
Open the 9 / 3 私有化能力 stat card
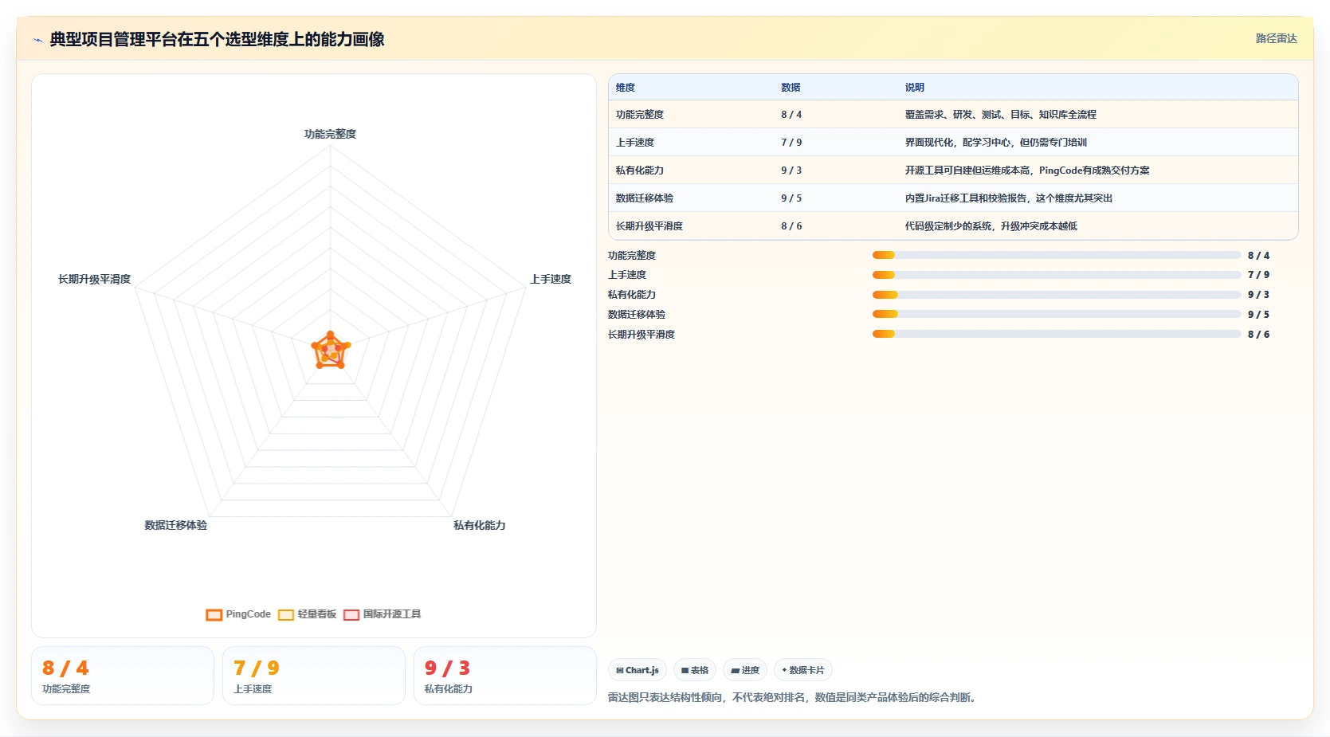(x=505, y=676)
